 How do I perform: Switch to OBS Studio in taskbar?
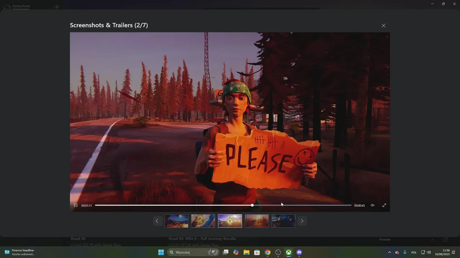(278, 252)
